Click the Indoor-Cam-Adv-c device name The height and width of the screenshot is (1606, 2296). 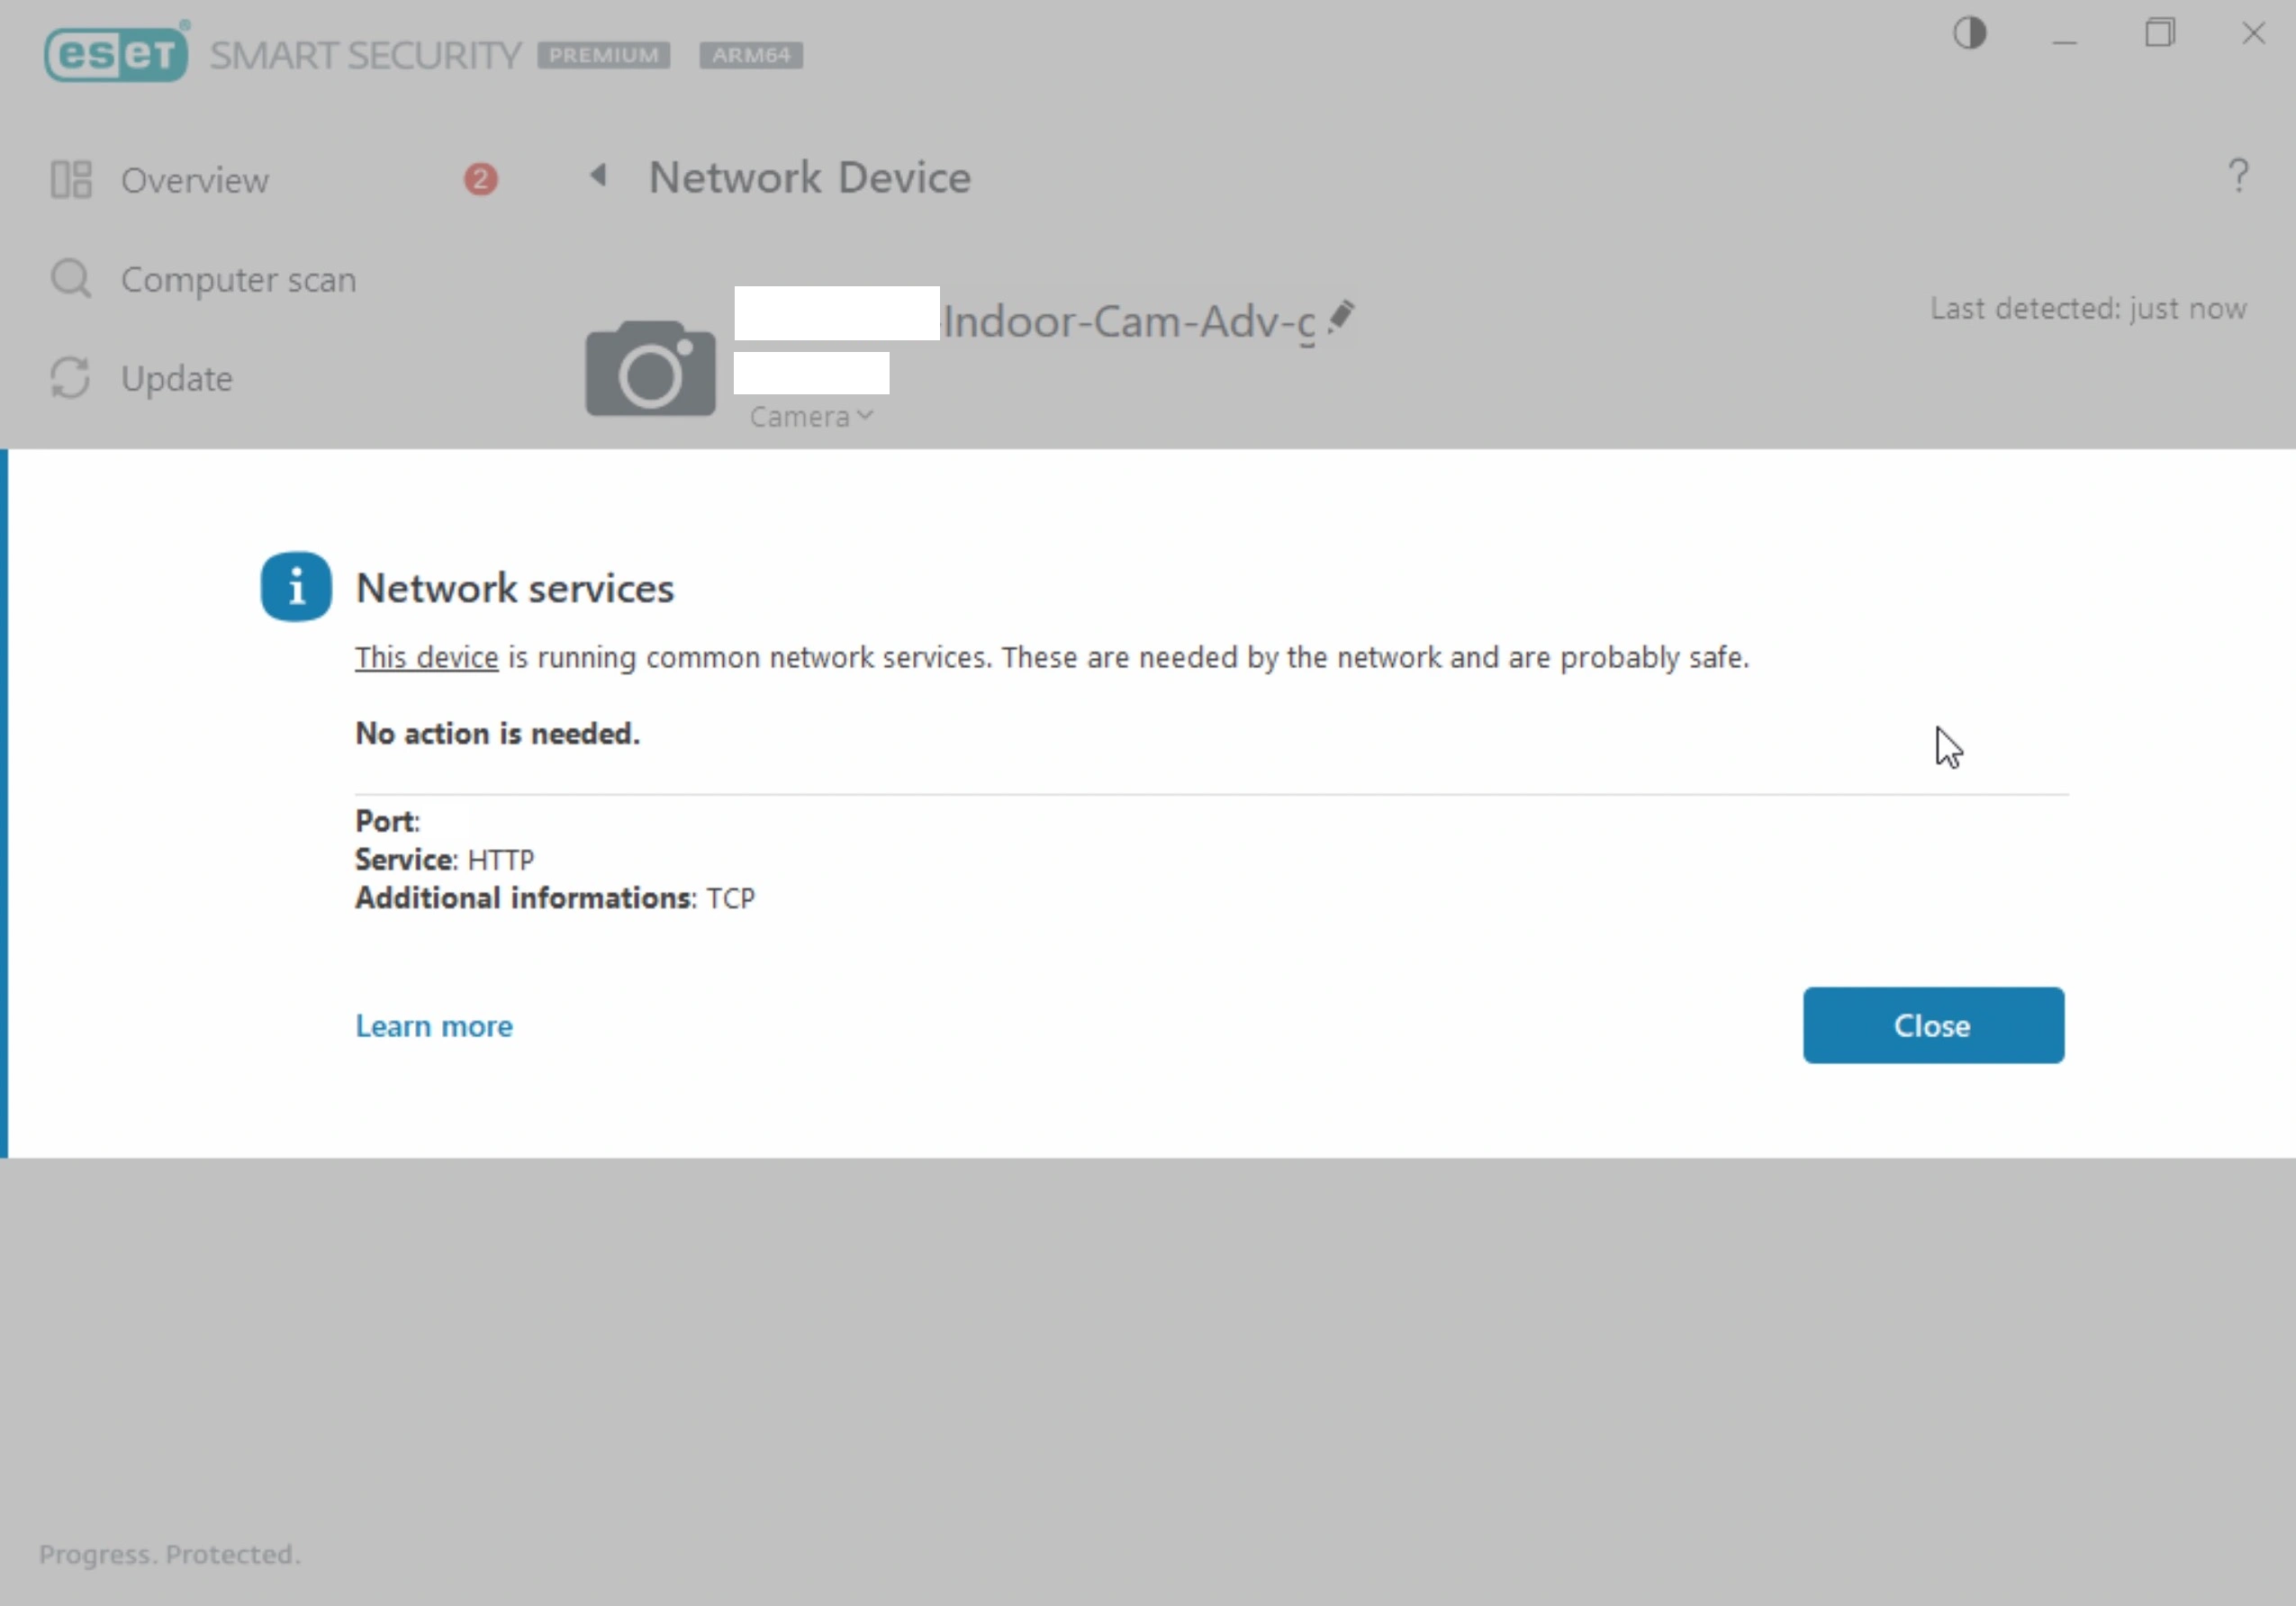[x=1129, y=322]
